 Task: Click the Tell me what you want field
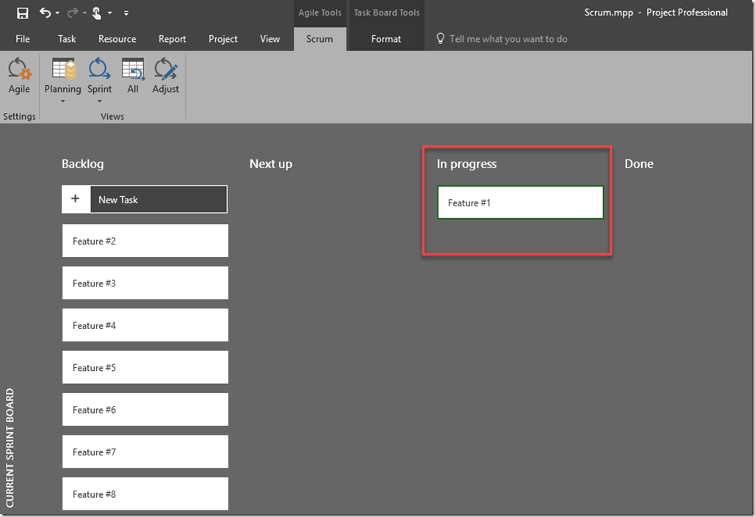click(x=508, y=39)
